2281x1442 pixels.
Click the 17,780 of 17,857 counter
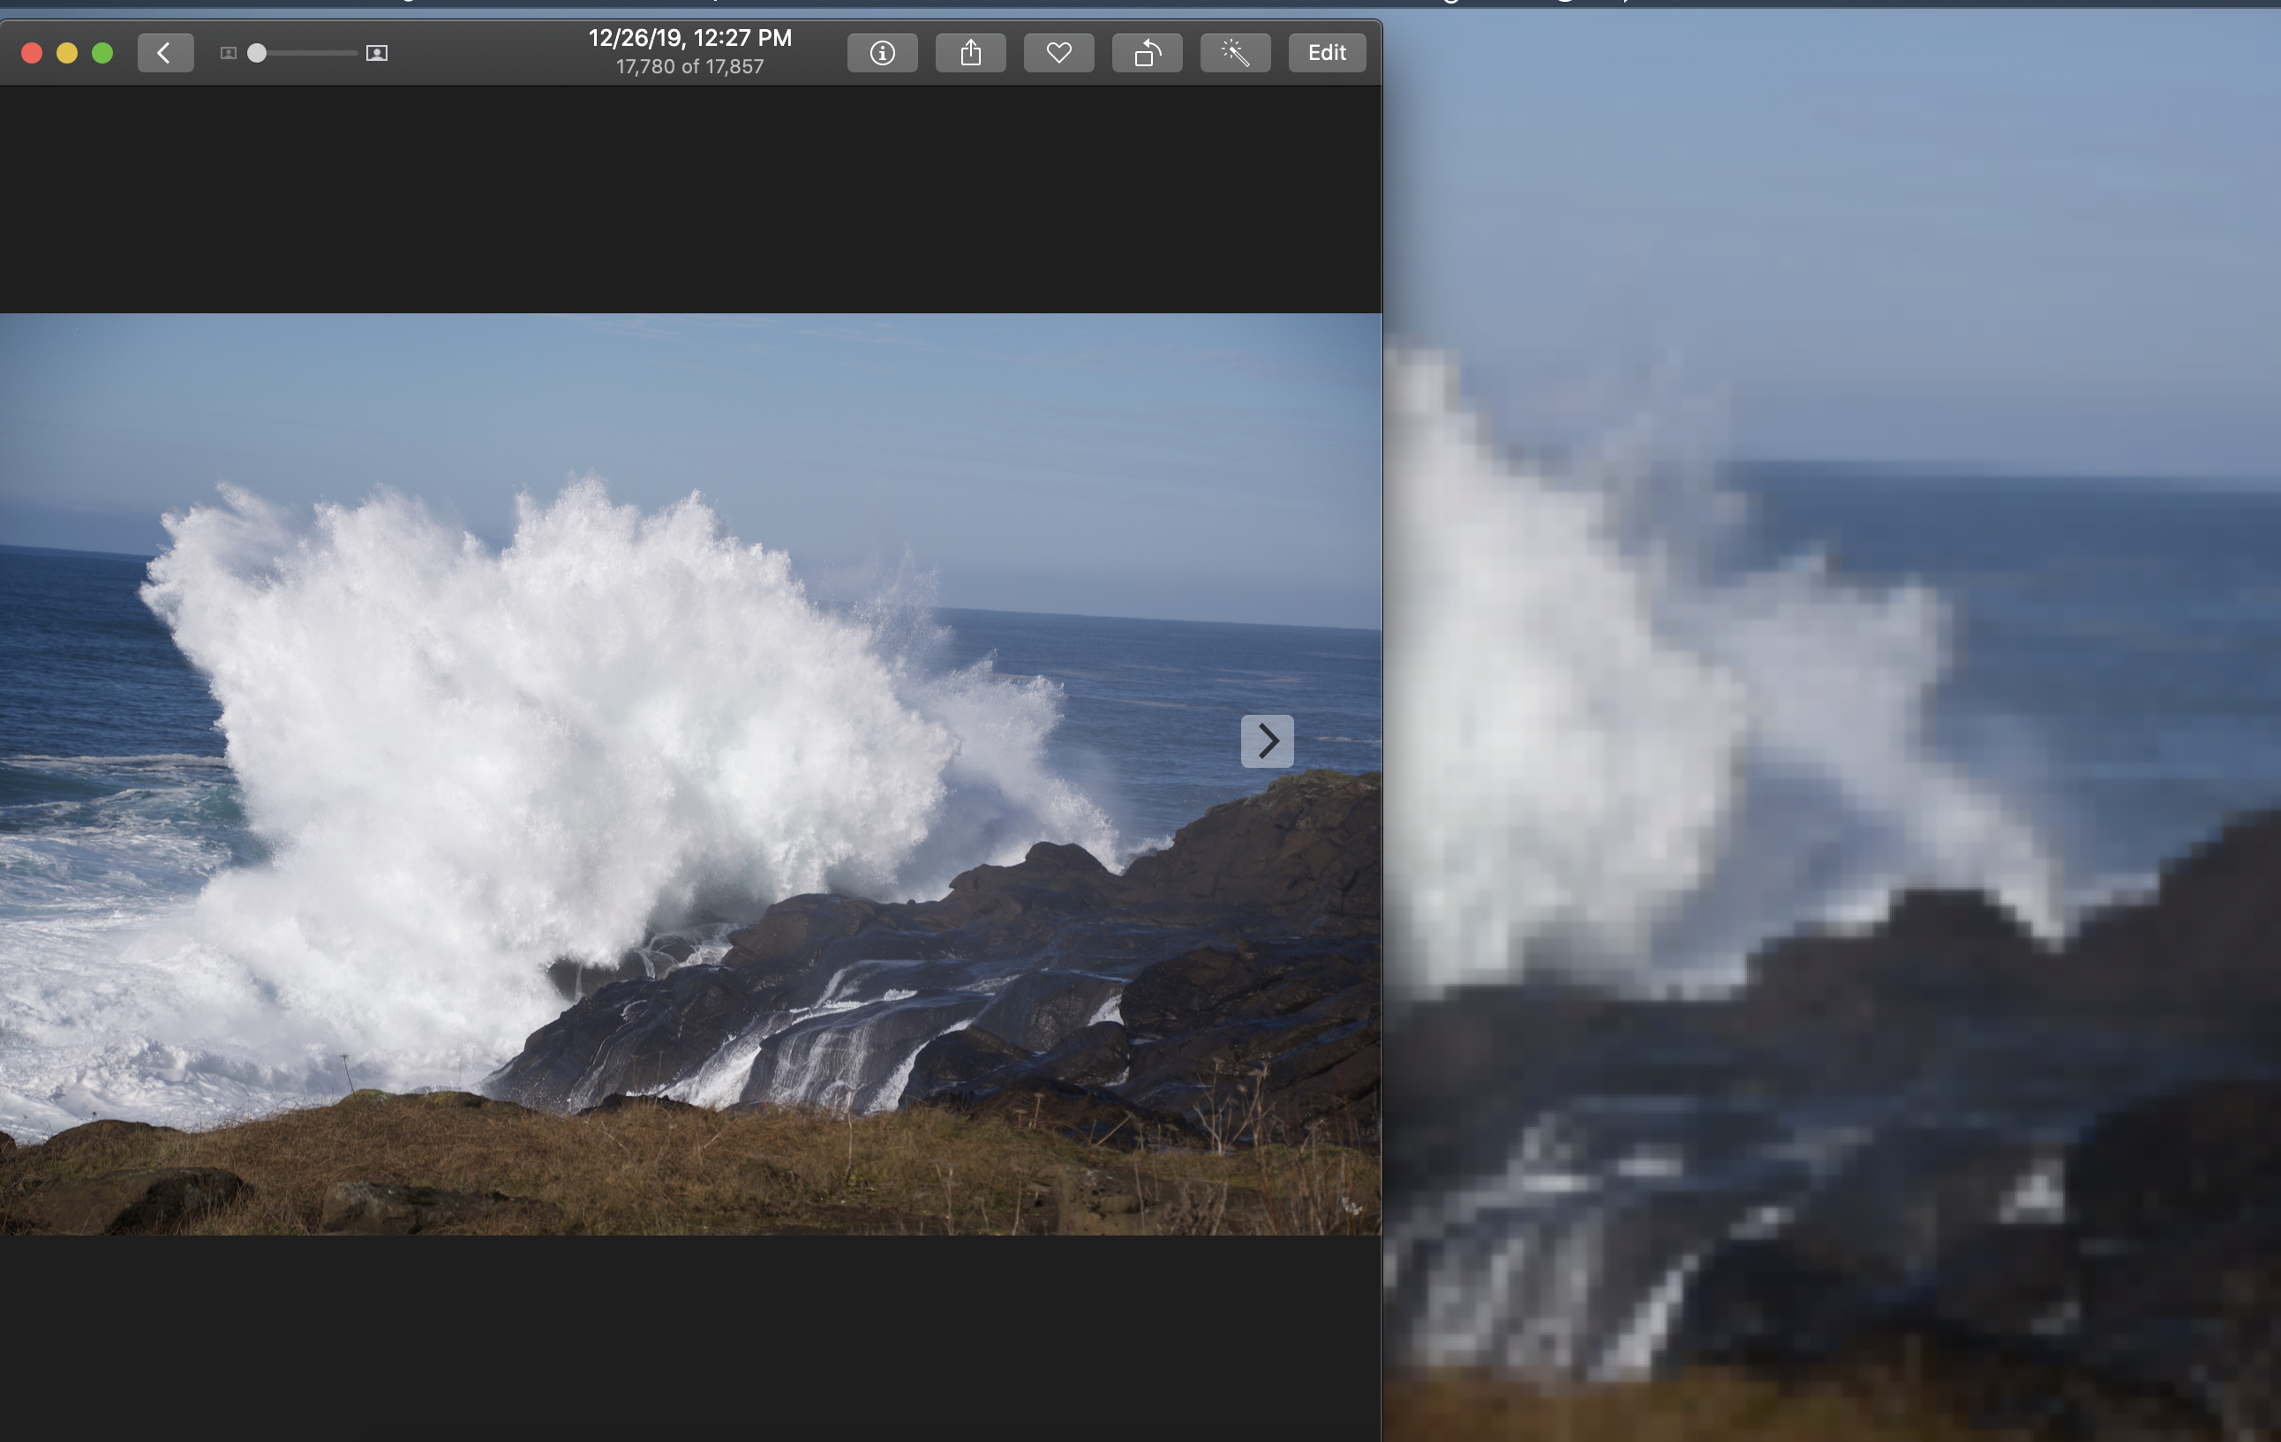tap(689, 67)
